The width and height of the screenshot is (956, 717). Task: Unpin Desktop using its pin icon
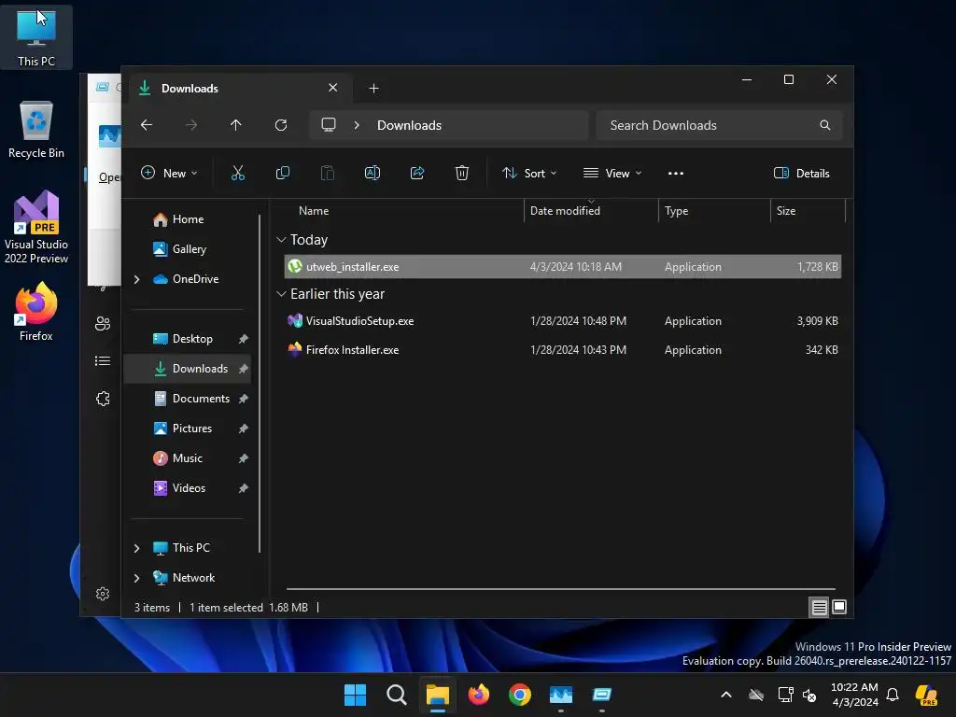tap(244, 339)
